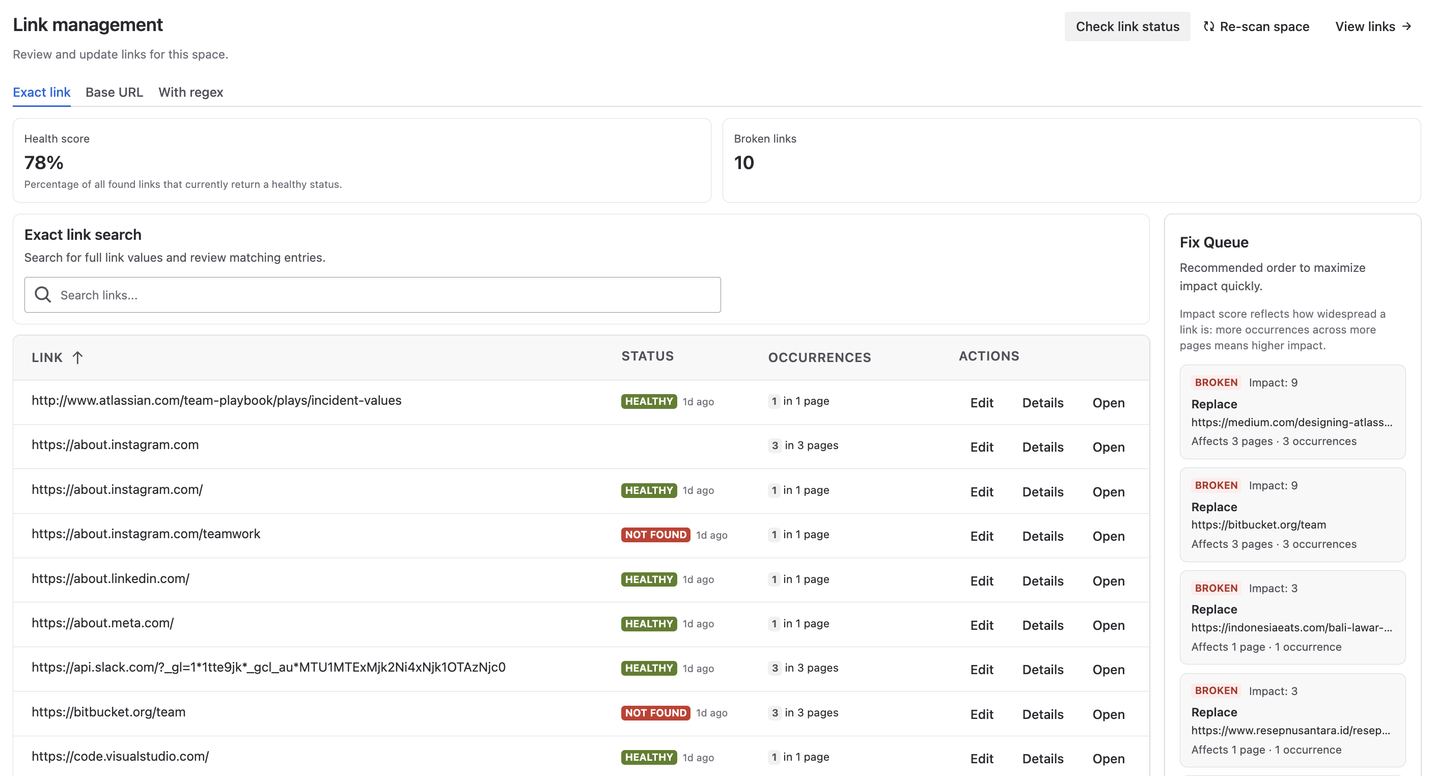This screenshot has width=1436, height=776.
Task: Click the Check link status button
Action: 1127,26
